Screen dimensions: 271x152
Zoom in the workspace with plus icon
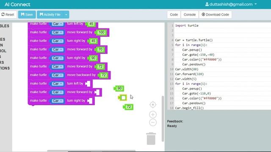pyautogui.click(x=153, y=114)
